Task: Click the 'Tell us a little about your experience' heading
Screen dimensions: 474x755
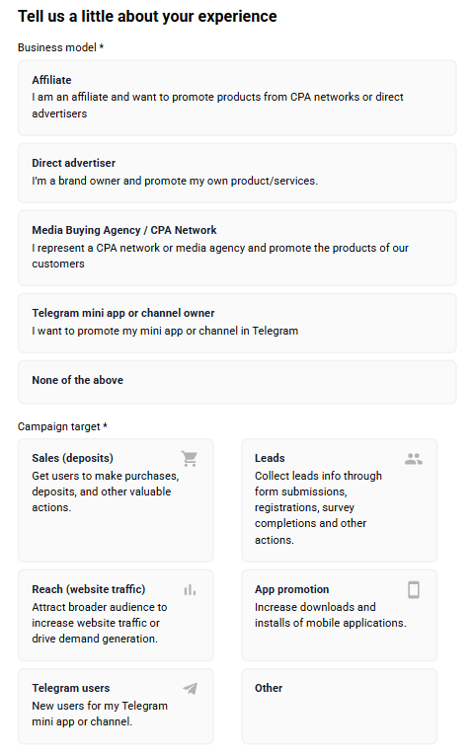Action: [147, 17]
